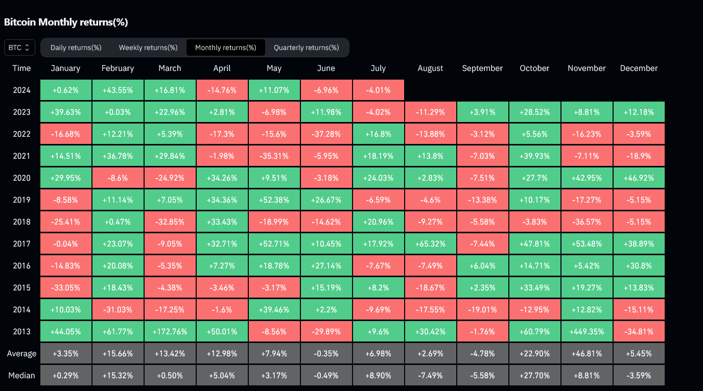Screen dimensions: 703x391
Task: Select the Monthly returns(%) tab
Action: 226,47
